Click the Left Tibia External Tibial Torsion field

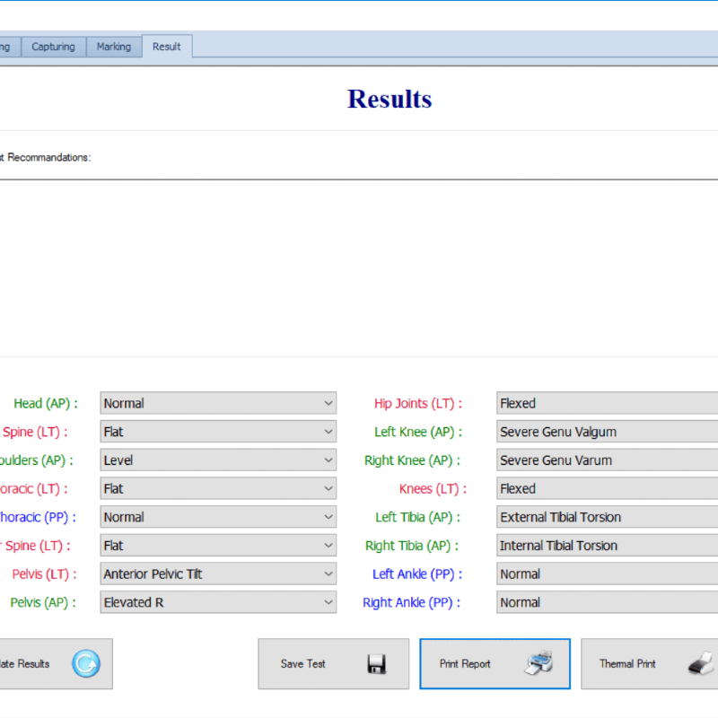pos(607,518)
